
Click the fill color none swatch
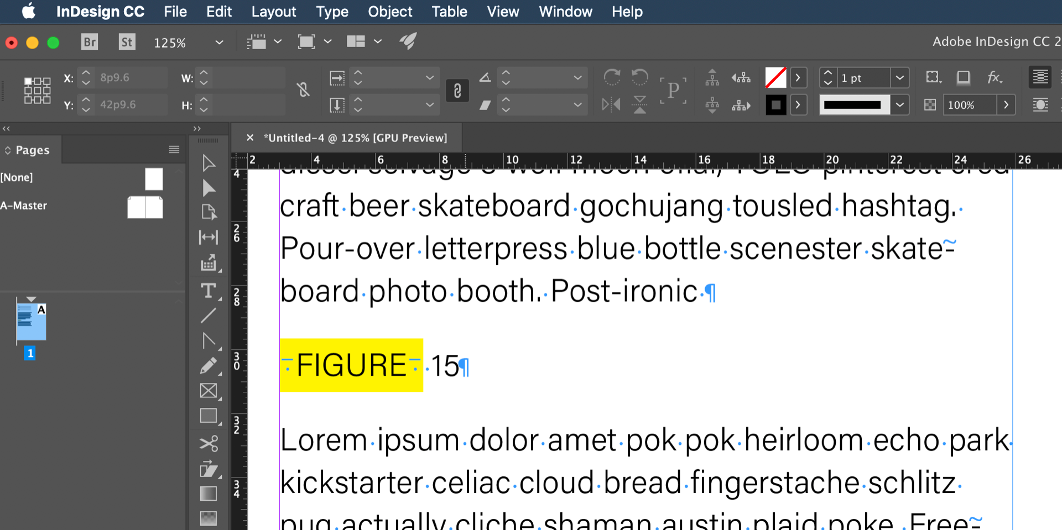point(775,78)
